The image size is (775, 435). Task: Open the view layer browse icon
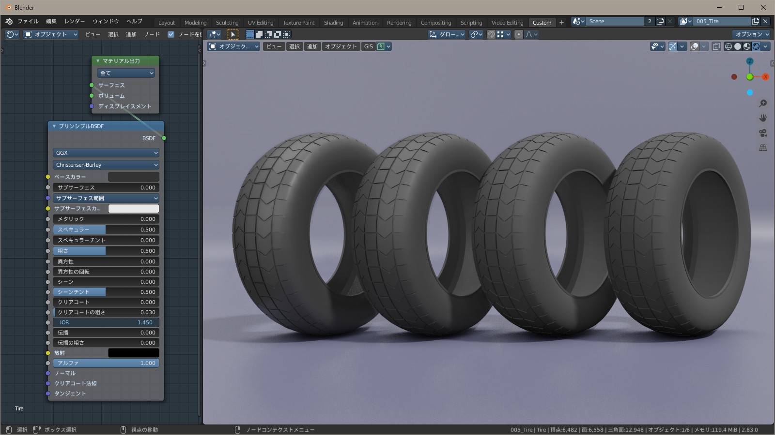tap(685, 21)
